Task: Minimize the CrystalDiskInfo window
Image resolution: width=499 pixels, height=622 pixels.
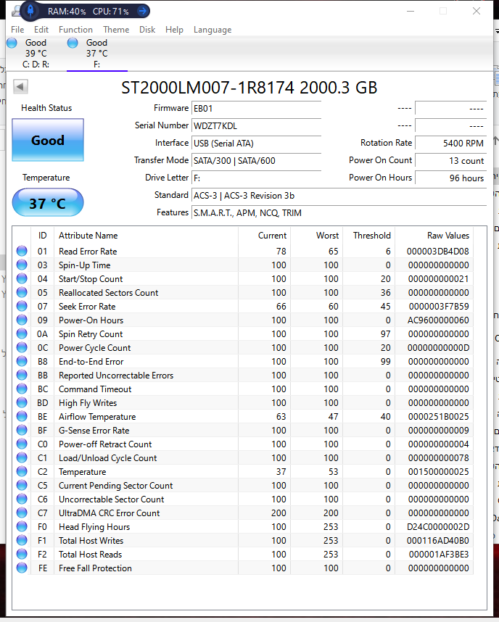Action: [411, 11]
